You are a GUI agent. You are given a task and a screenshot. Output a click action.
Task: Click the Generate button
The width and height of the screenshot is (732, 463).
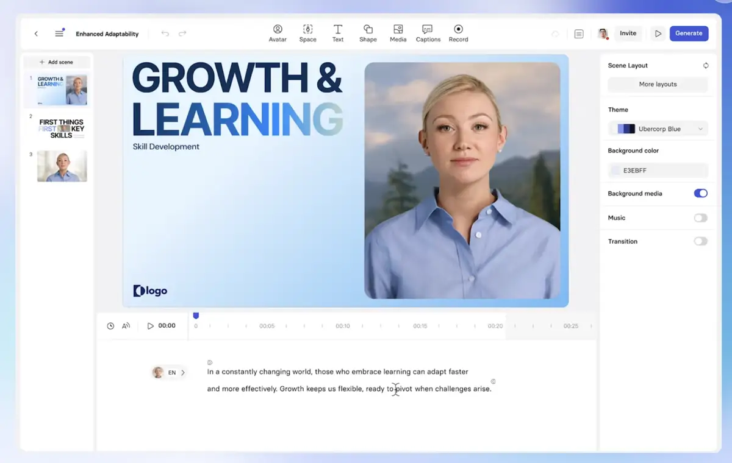[x=689, y=34]
